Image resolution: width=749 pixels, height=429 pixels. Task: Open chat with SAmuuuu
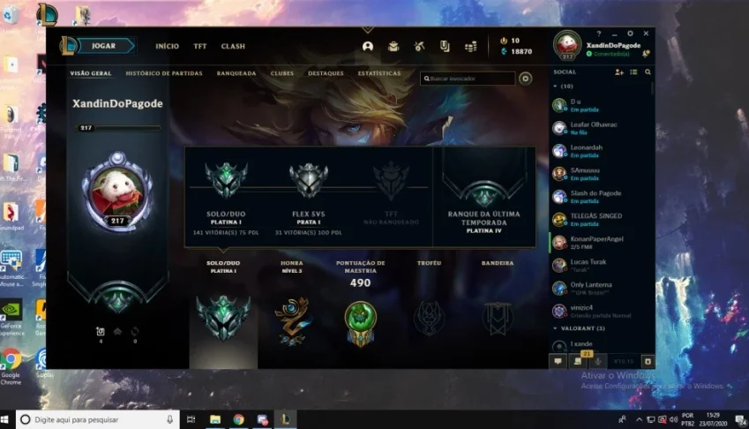coord(600,174)
